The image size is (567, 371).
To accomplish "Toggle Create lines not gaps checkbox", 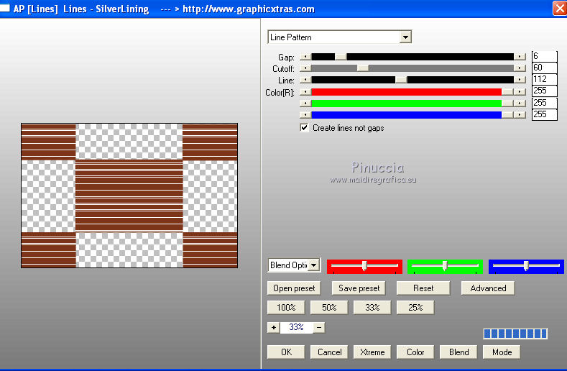I will pyautogui.click(x=305, y=128).
